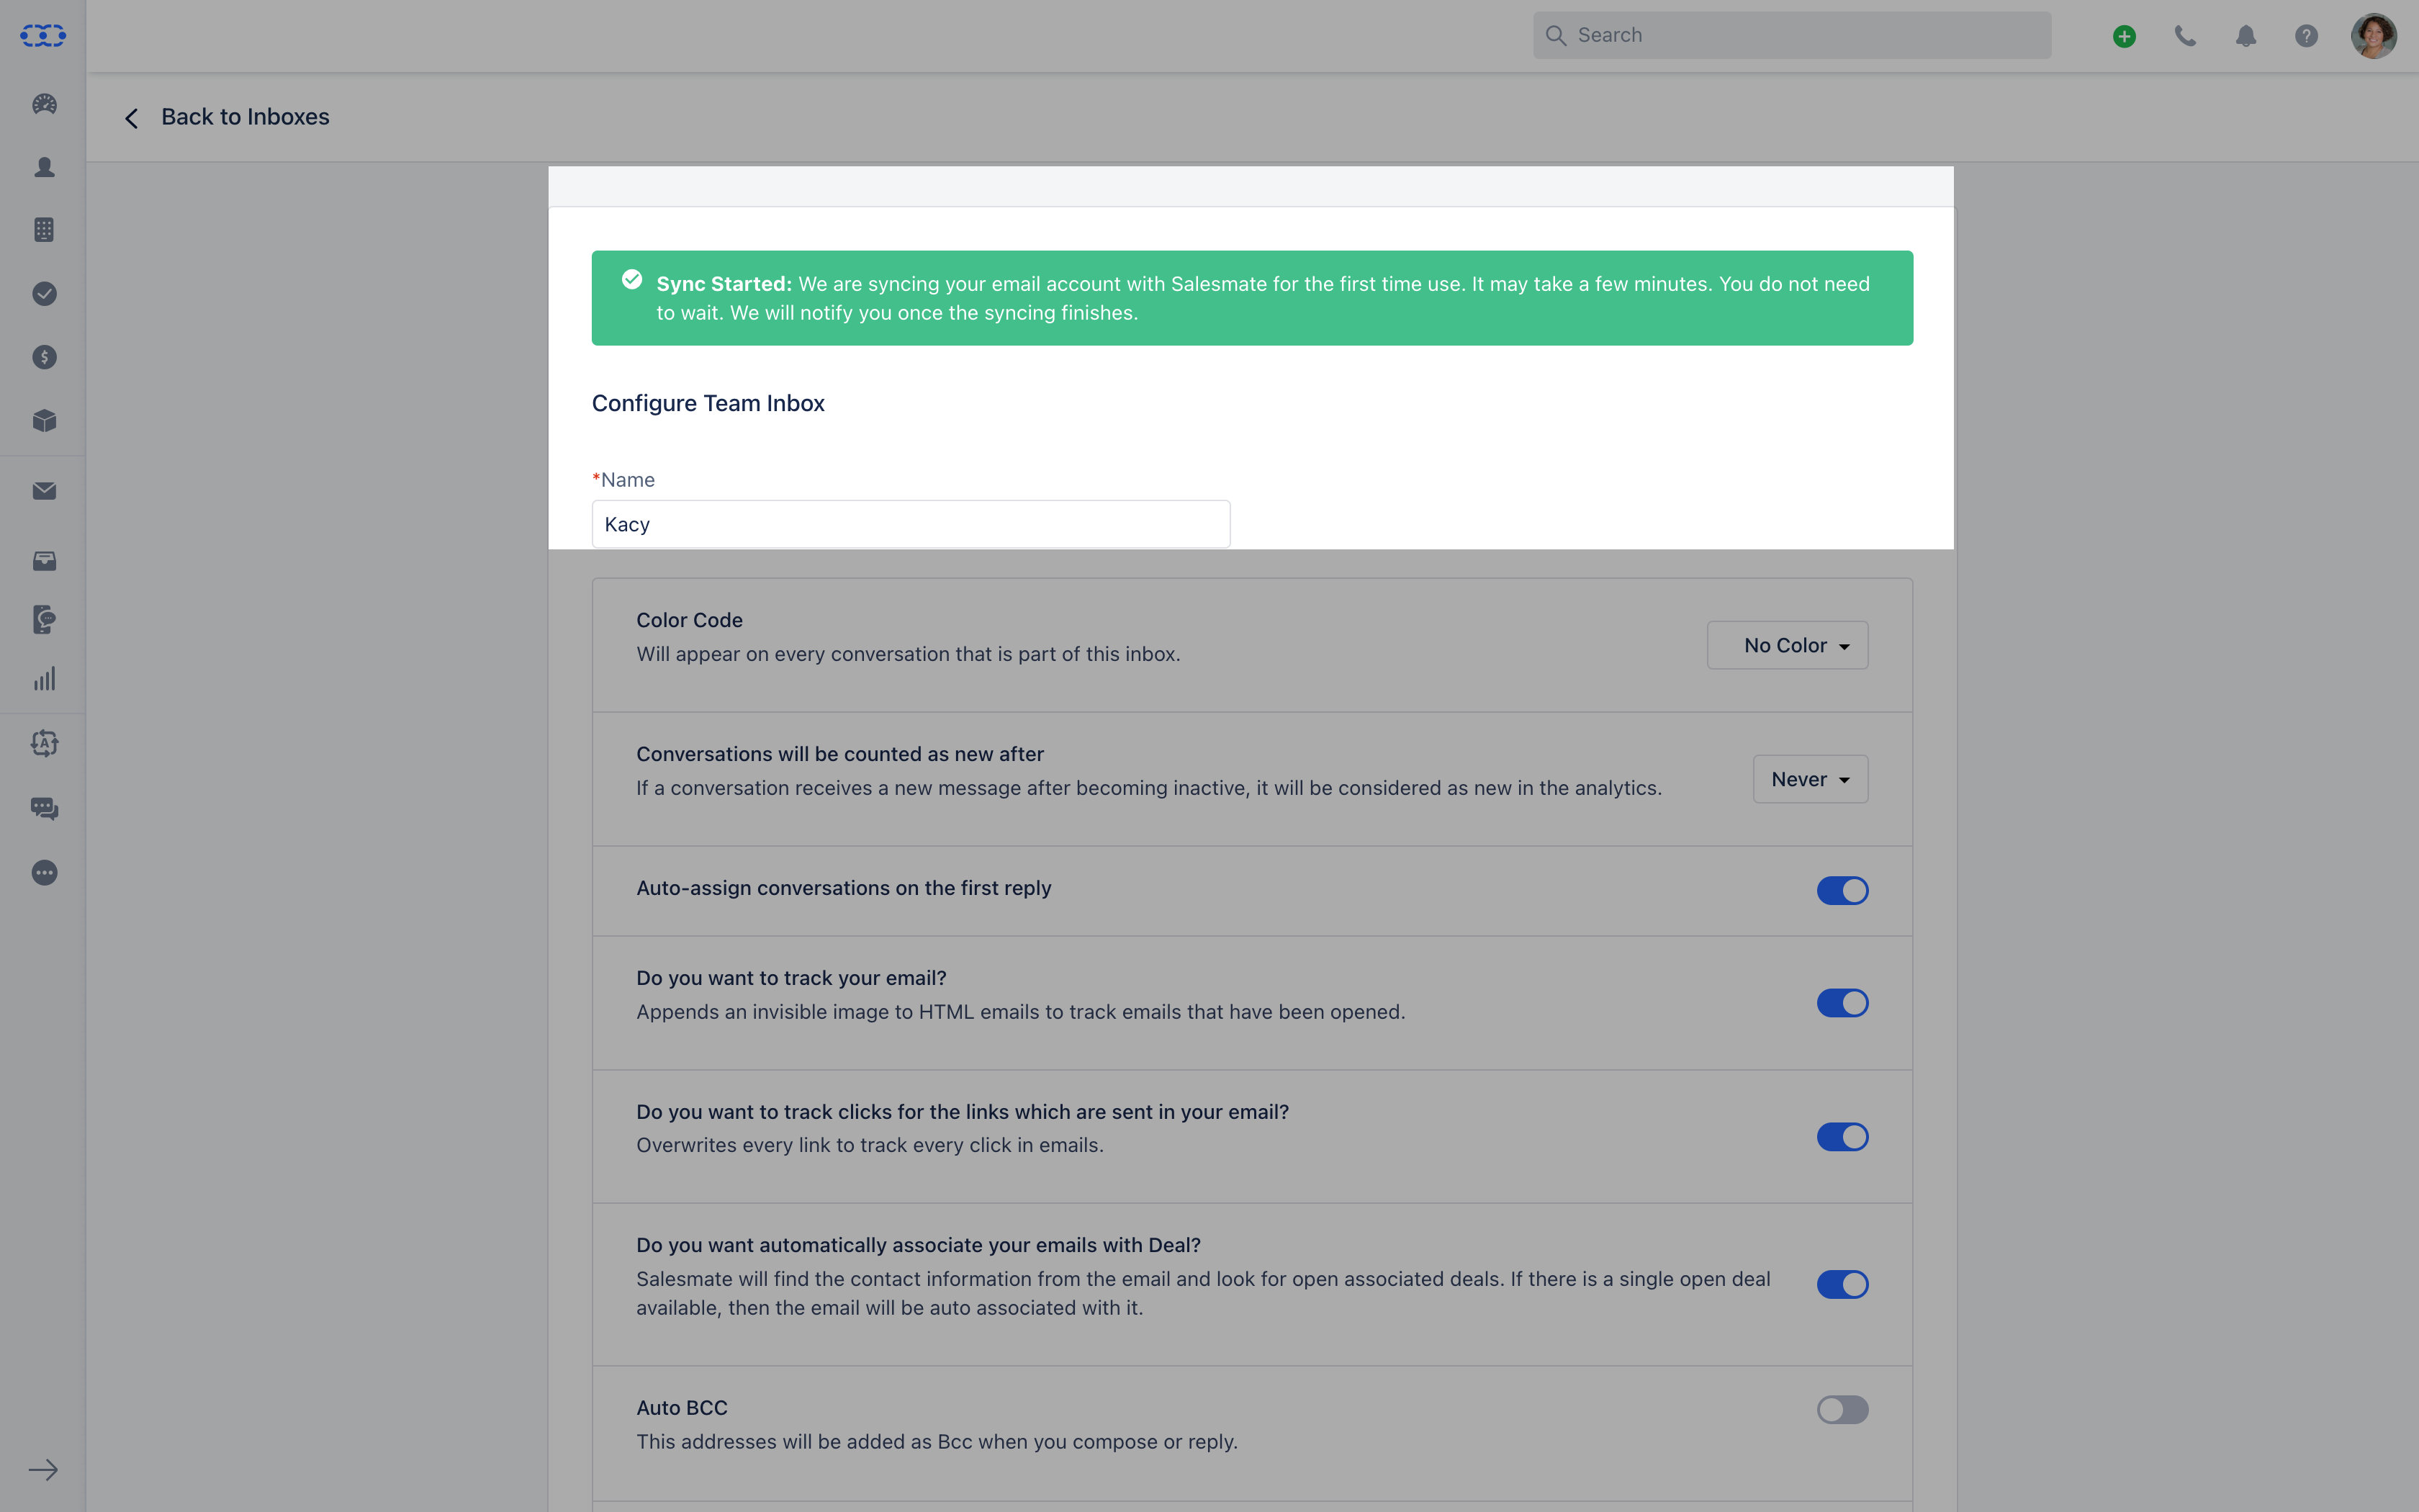2419x1512 pixels.
Task: Open chat bubbles icon in sidebar
Action: pyautogui.click(x=44, y=808)
